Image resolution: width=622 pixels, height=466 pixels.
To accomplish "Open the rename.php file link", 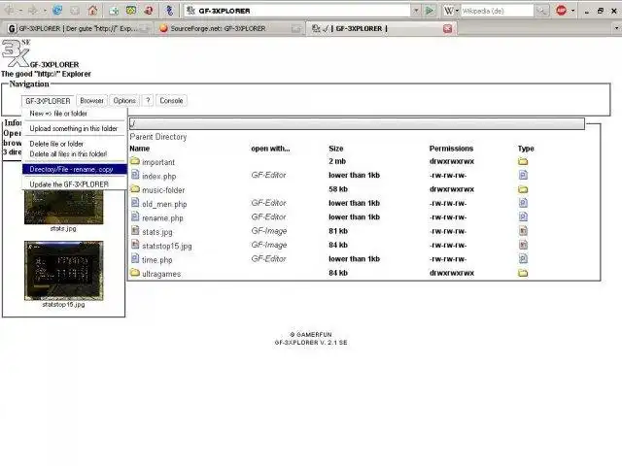I will point(162,217).
